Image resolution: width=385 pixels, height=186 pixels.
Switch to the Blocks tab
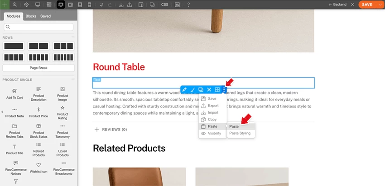click(31, 16)
